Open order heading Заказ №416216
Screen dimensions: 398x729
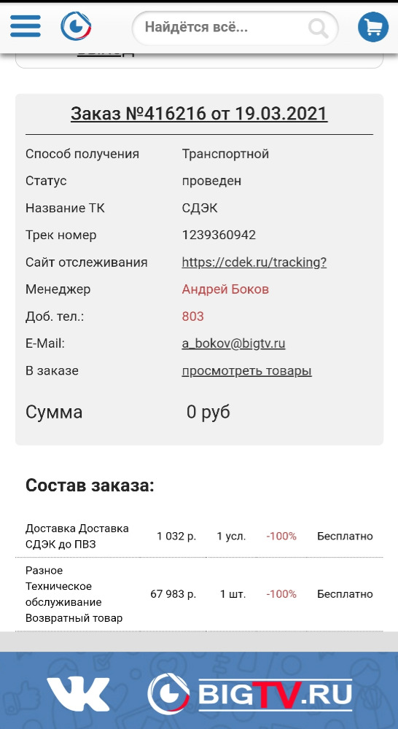tap(199, 114)
